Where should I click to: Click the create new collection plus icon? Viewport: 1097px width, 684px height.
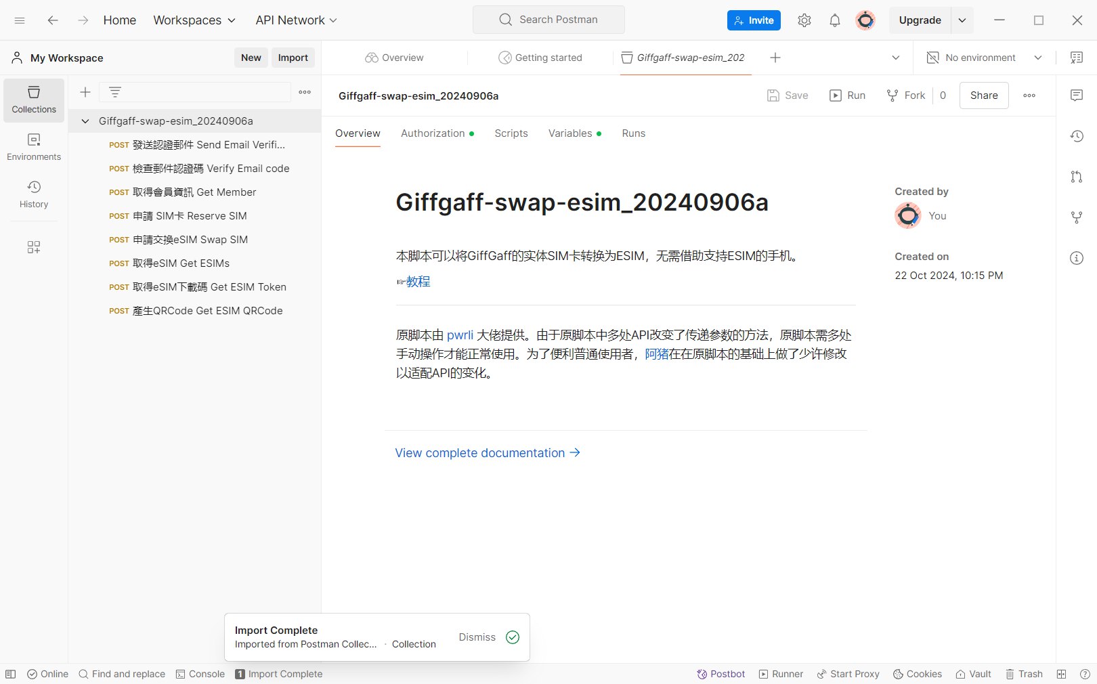(x=85, y=92)
